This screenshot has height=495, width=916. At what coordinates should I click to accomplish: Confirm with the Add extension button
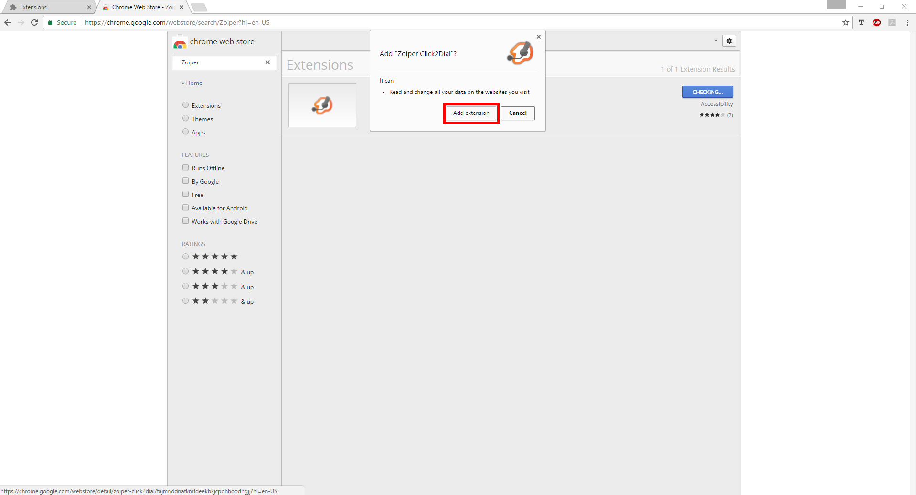click(x=471, y=113)
